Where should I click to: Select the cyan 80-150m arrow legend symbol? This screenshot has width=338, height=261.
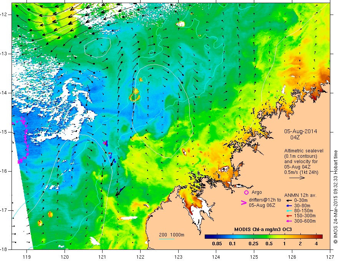[289, 210]
